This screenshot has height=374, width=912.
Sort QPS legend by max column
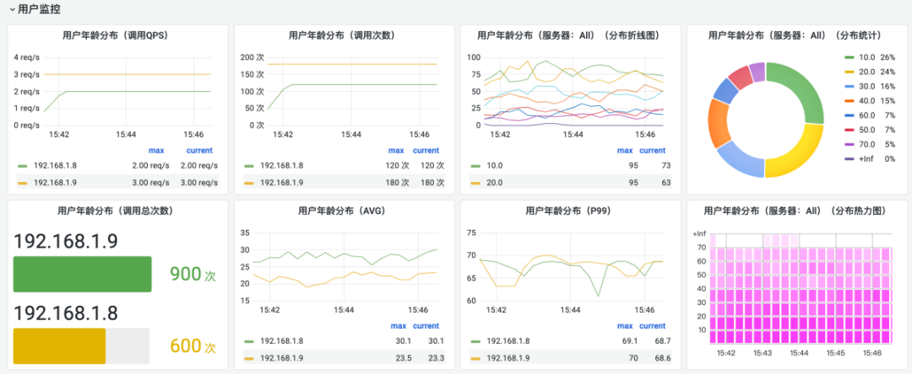(x=156, y=151)
